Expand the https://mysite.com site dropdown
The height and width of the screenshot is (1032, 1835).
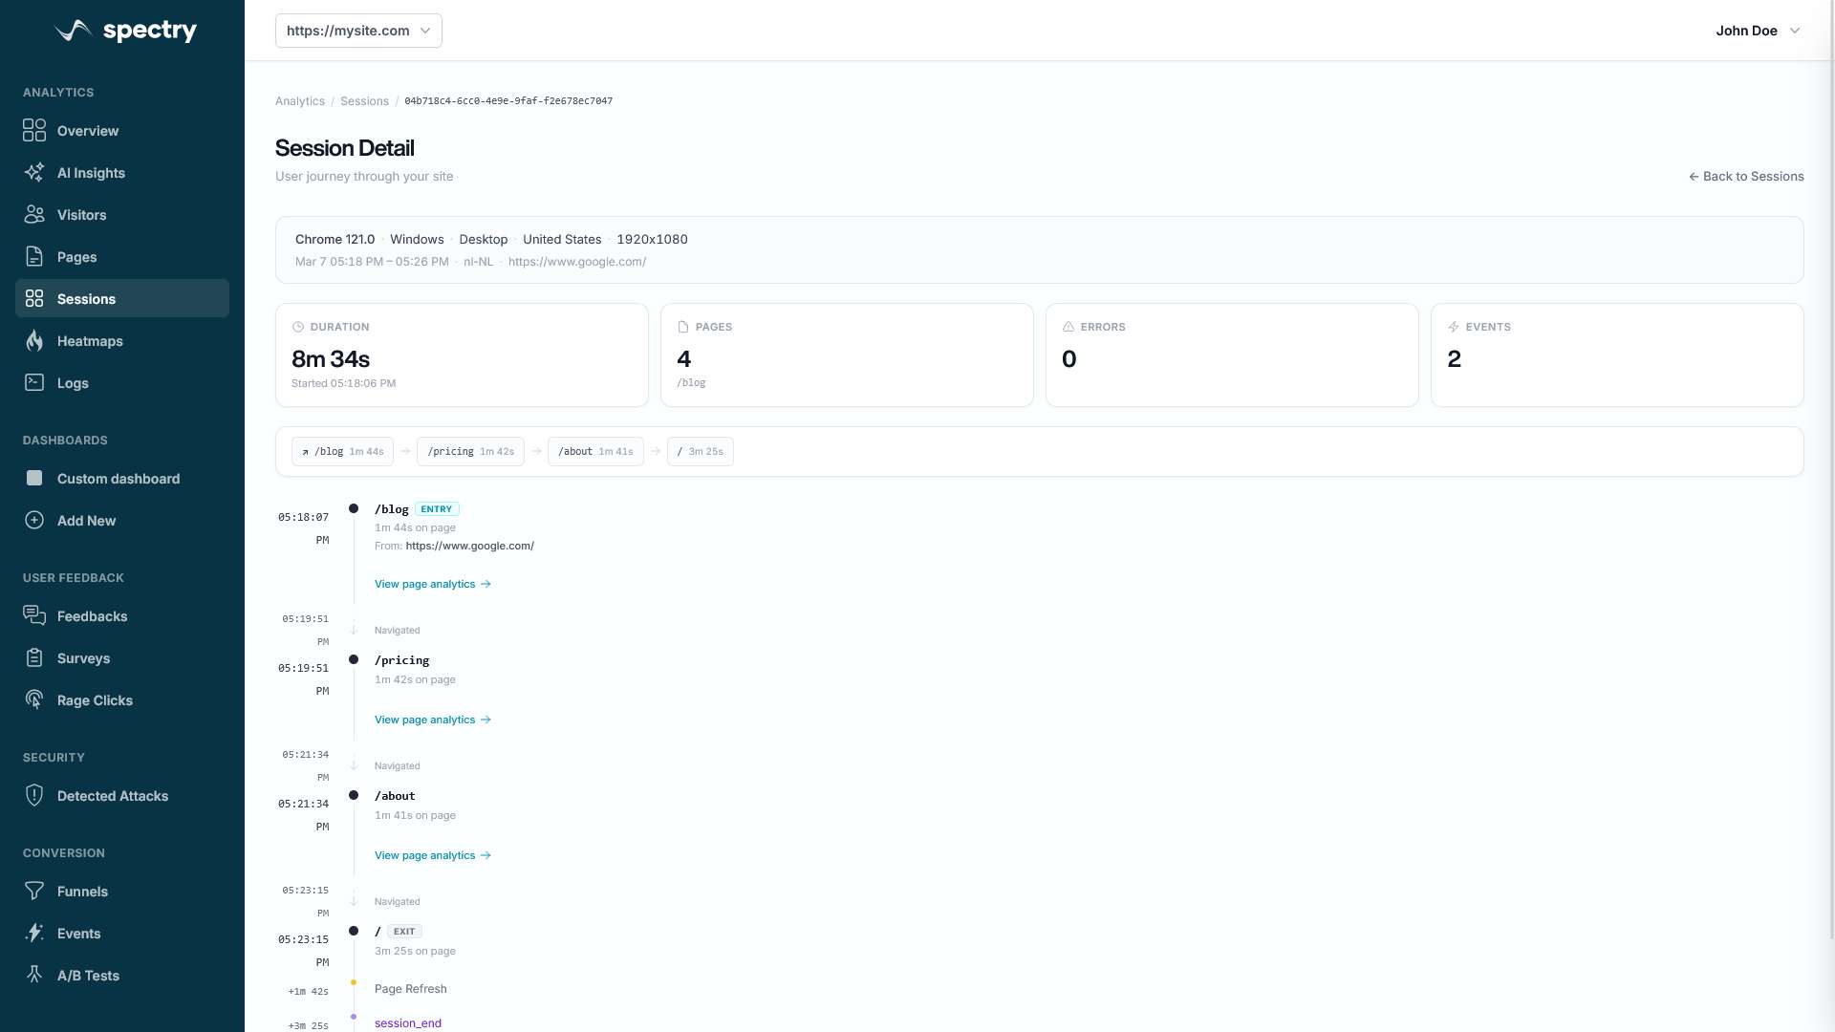pyautogui.click(x=358, y=31)
